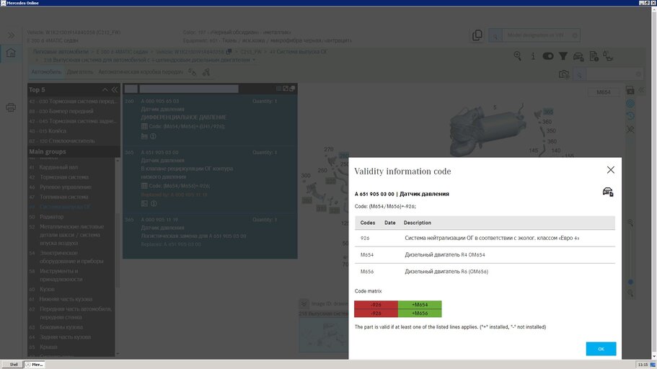
Task: Expand the left navigation sidebar
Action: 11,35
